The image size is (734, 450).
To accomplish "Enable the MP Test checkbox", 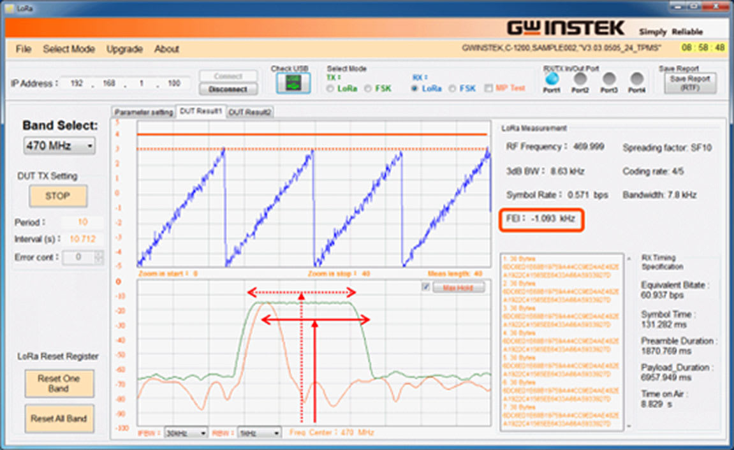I will point(488,88).
